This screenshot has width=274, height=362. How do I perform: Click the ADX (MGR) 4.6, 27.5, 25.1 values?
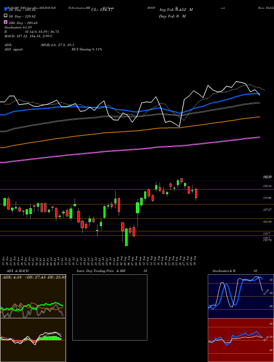tap(39, 45)
